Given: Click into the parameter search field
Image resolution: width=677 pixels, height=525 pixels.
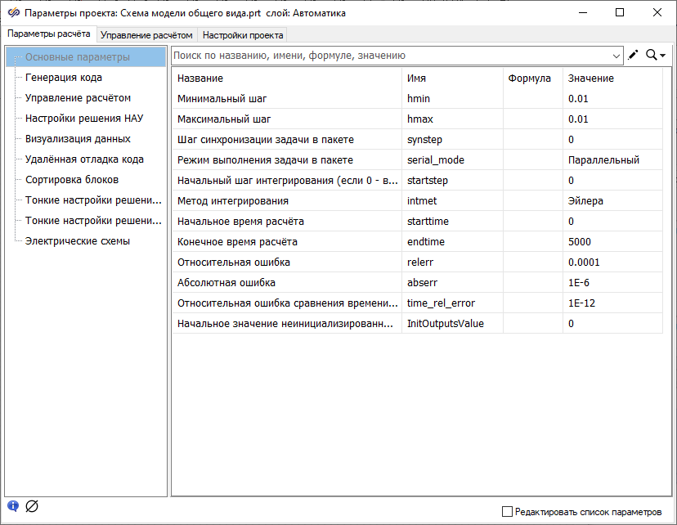Looking at the screenshot, I should [x=392, y=56].
